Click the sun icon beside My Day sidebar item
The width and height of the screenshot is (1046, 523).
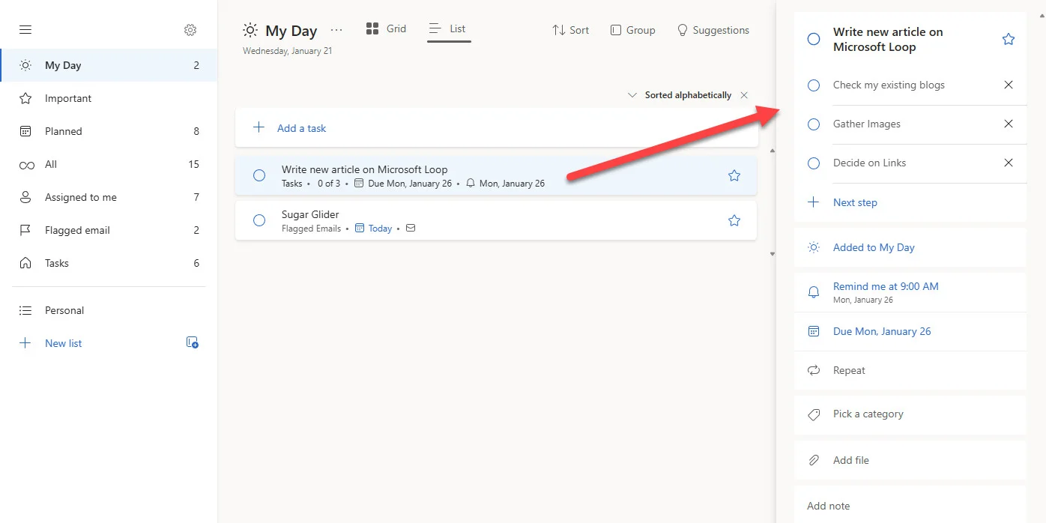point(25,65)
